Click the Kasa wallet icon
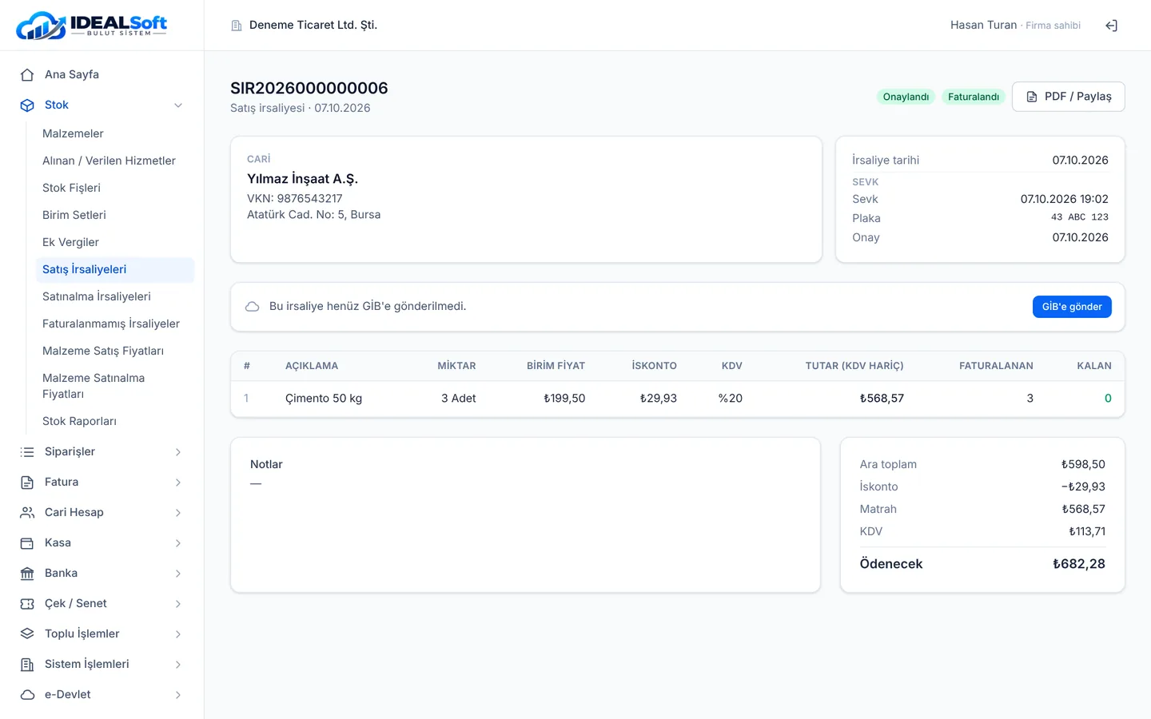Viewport: 1151px width, 719px height. point(27,542)
